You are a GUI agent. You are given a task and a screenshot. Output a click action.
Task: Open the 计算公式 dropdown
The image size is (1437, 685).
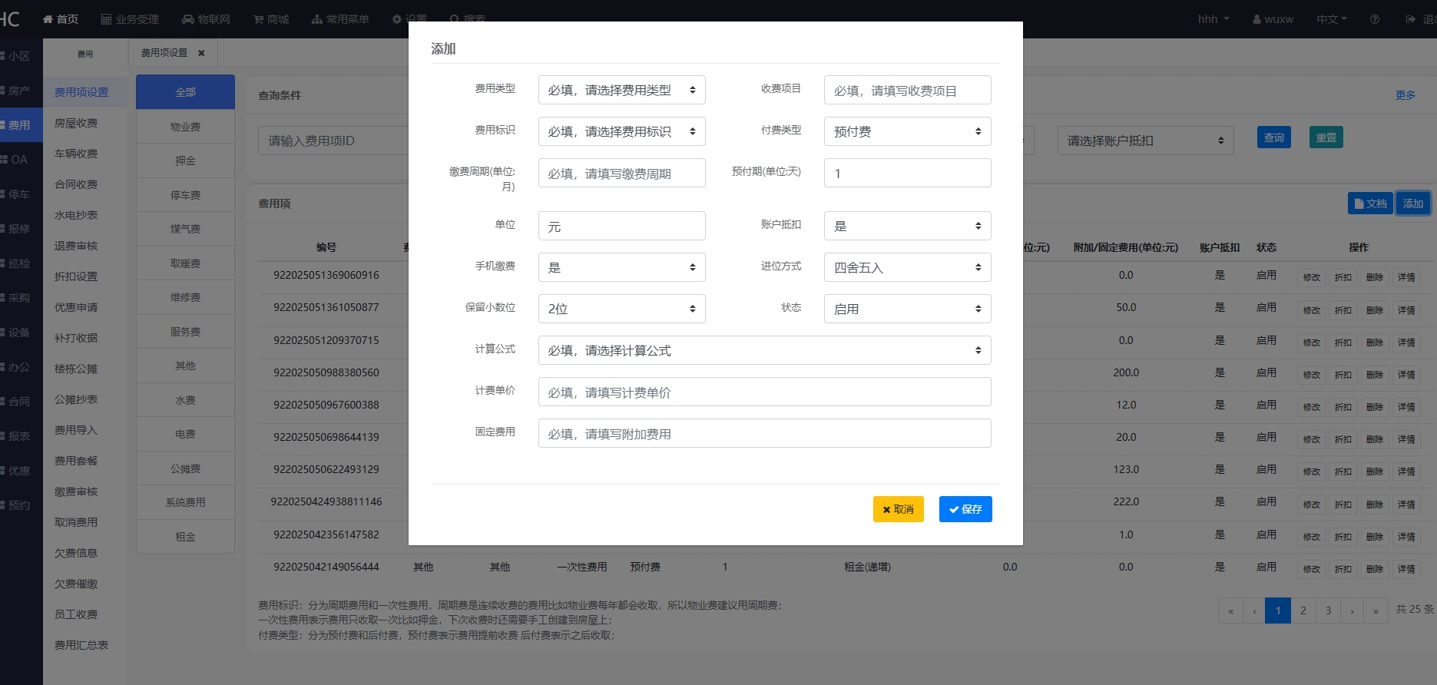click(x=764, y=350)
